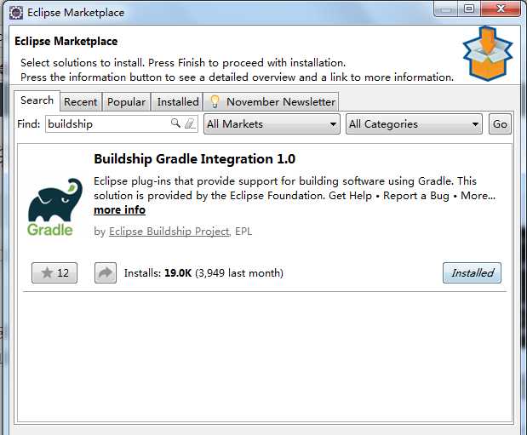Open the All Markets dropdown
The width and height of the screenshot is (527, 435).
[x=272, y=124]
